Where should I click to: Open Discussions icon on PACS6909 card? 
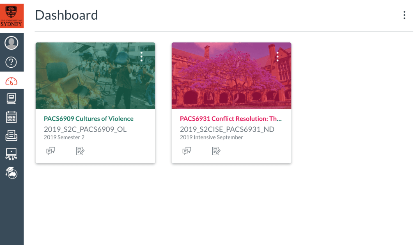[50, 151]
